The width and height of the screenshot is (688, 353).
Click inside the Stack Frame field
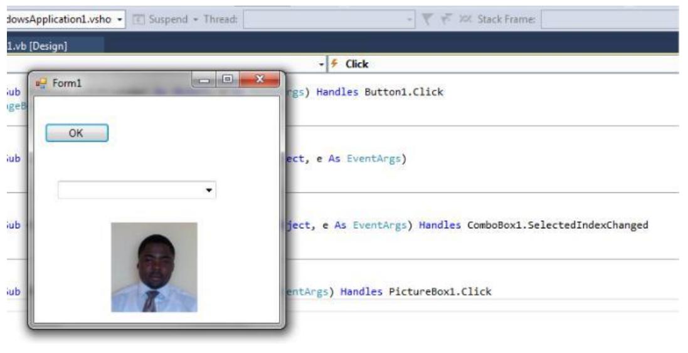pyautogui.click(x=611, y=19)
